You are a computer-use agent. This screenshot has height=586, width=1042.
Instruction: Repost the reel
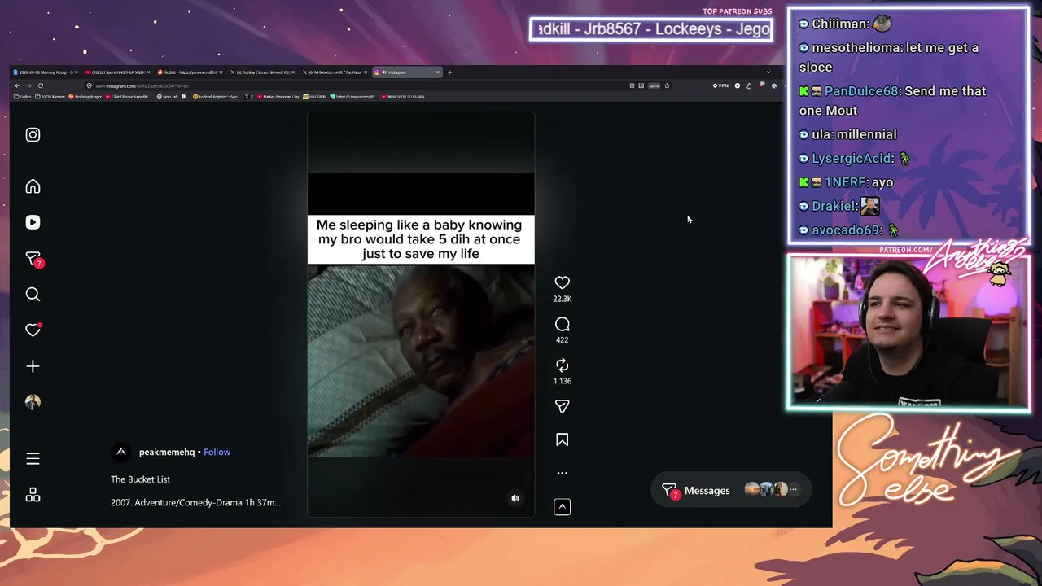(x=562, y=365)
